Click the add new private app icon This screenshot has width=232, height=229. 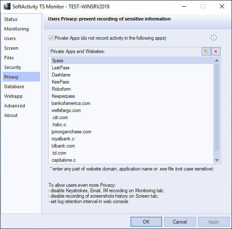tap(206, 51)
